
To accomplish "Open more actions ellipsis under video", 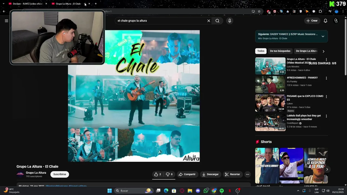I will coord(248,174).
